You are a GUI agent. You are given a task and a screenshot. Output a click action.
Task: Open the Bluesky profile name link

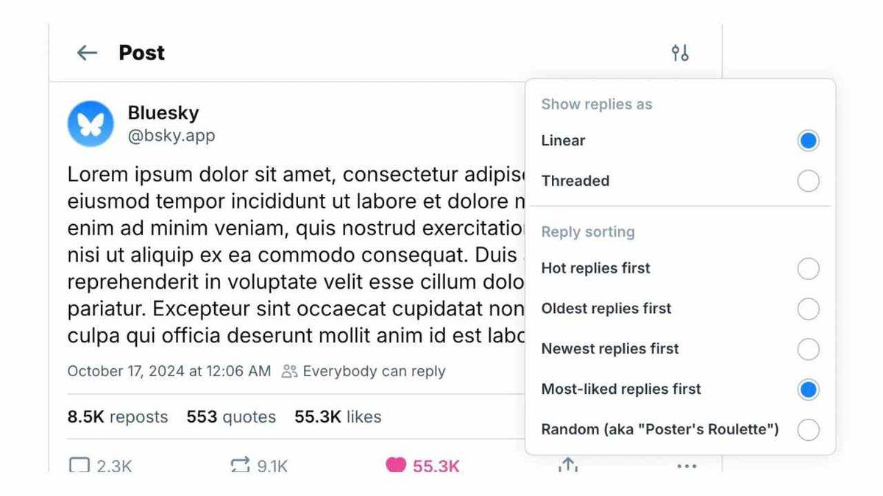point(163,113)
